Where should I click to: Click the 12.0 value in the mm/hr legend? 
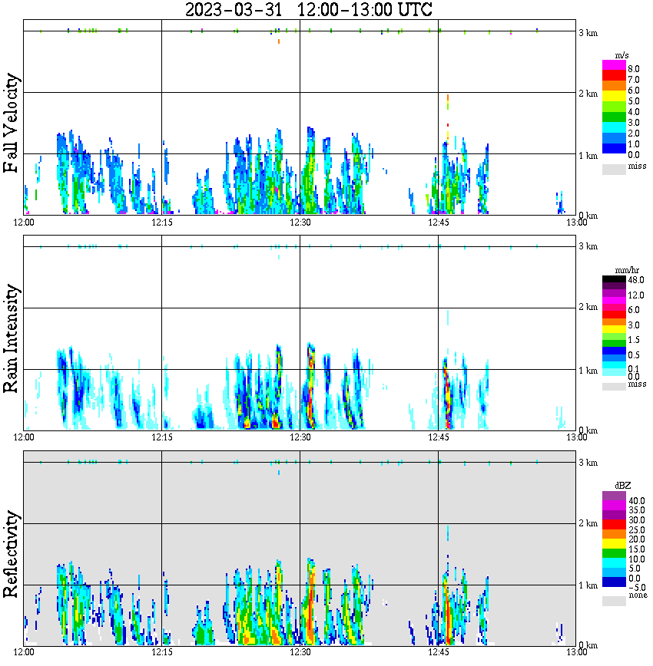pyautogui.click(x=636, y=295)
